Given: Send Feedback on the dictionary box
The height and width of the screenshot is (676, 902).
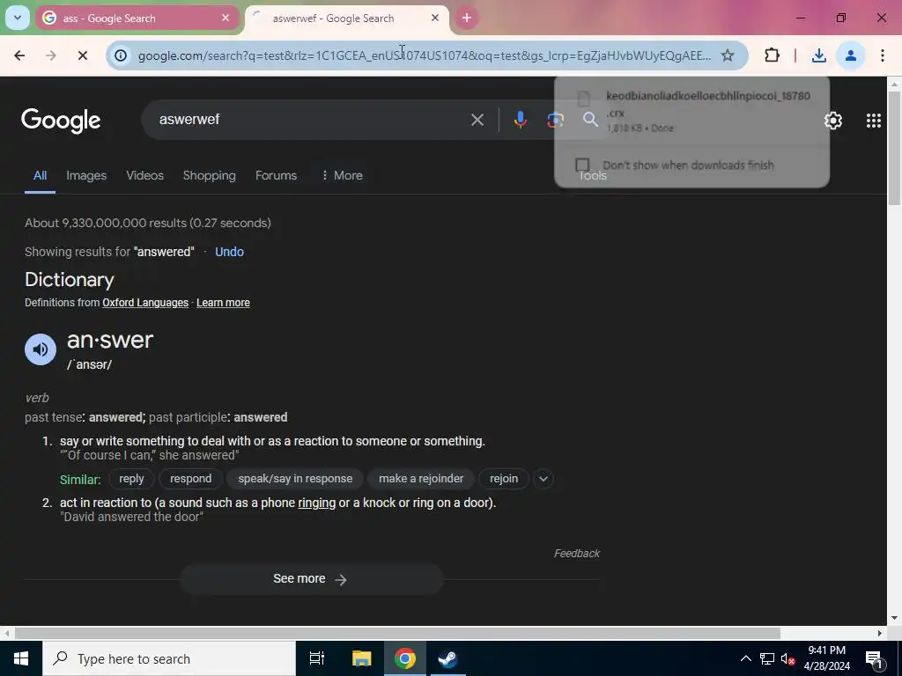Looking at the screenshot, I should coord(576,554).
